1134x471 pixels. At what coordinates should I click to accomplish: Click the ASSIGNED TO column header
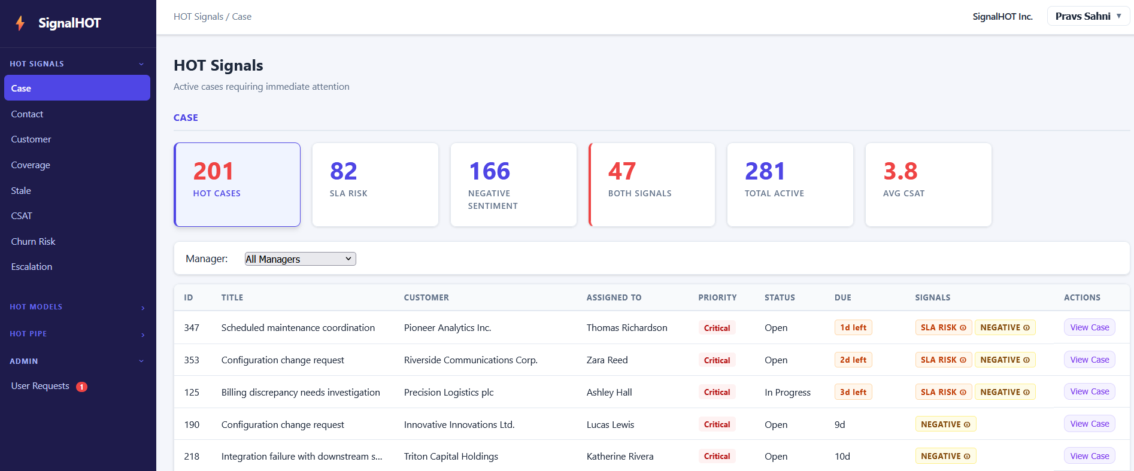click(x=614, y=297)
